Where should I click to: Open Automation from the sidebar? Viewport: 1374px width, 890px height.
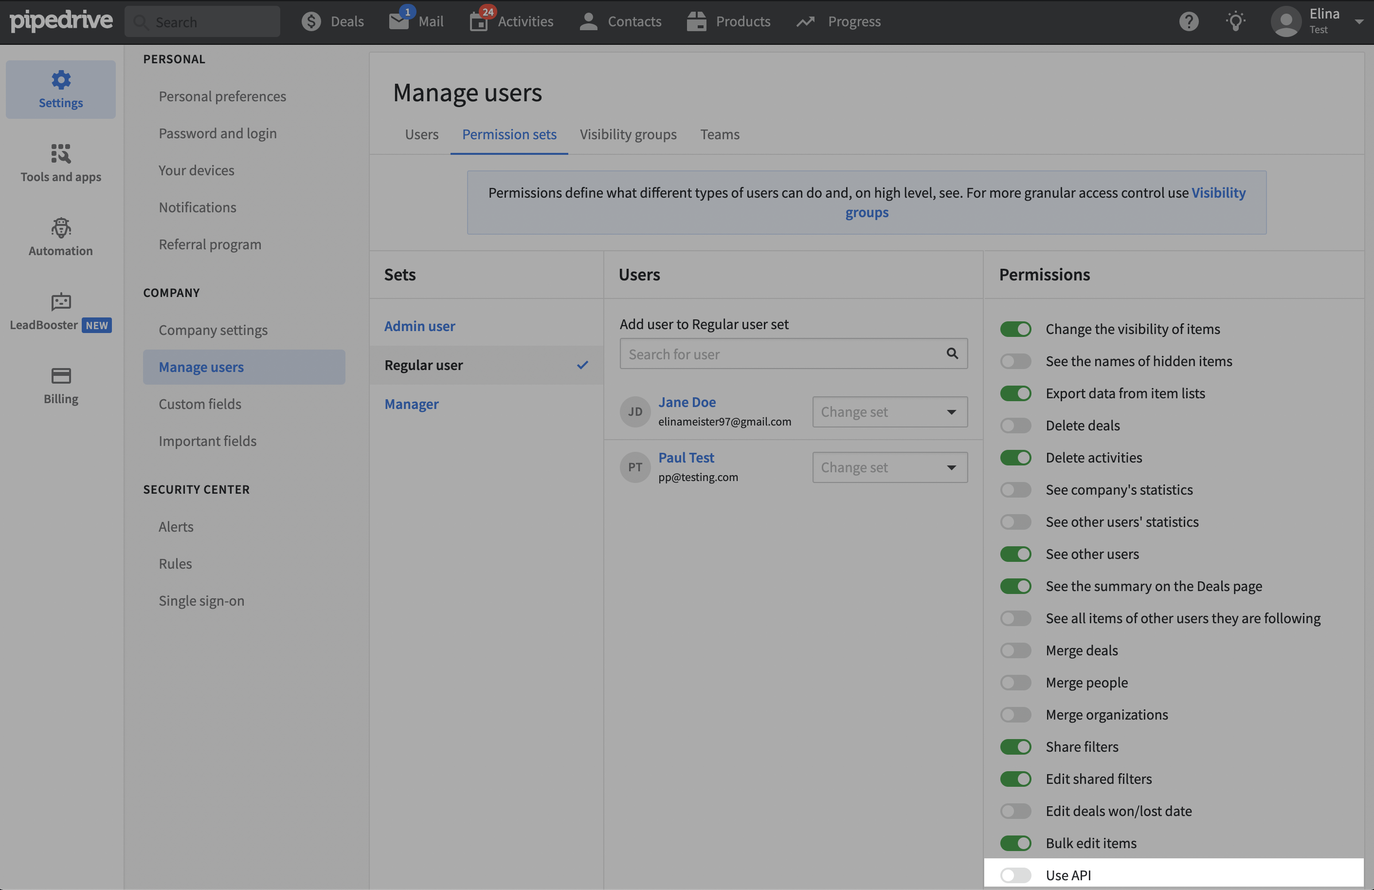60,237
